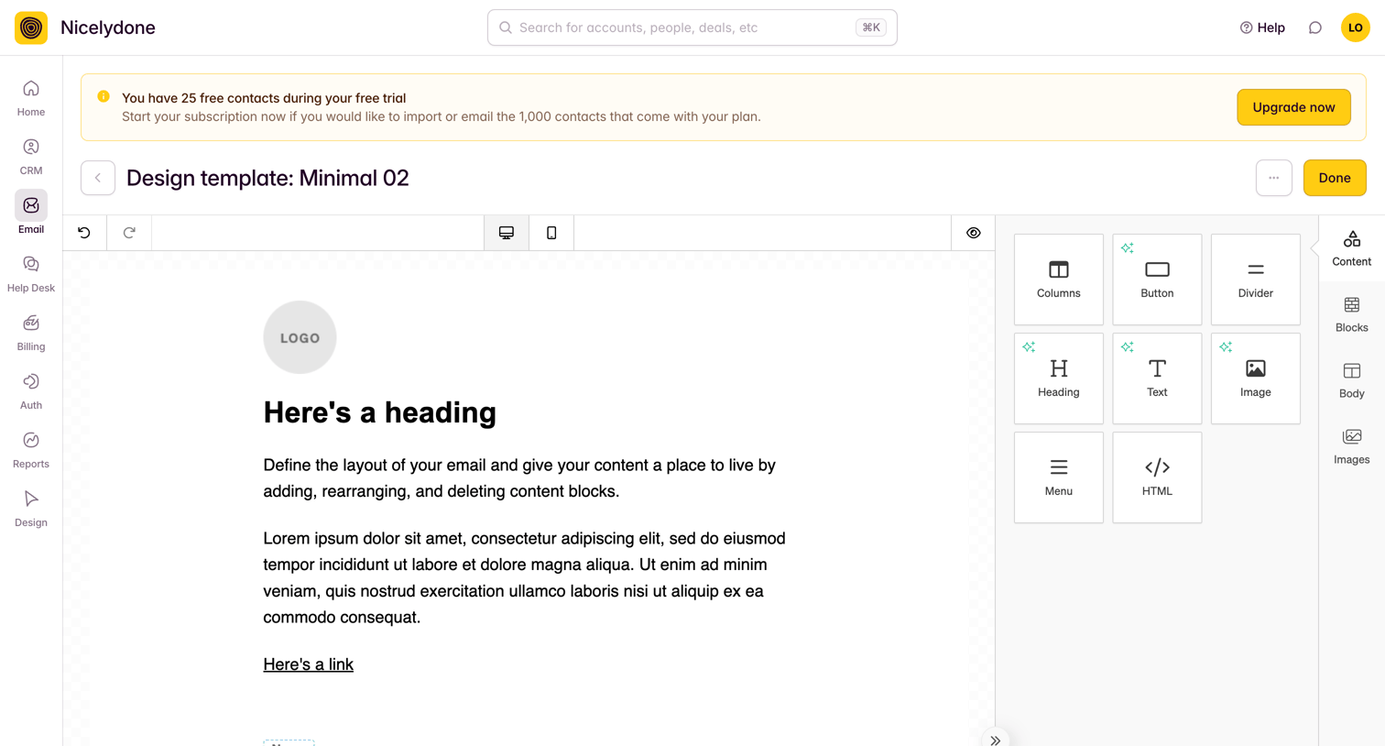Viewport: 1385px width, 746px height.
Task: Open the chat messages icon
Action: [1315, 27]
